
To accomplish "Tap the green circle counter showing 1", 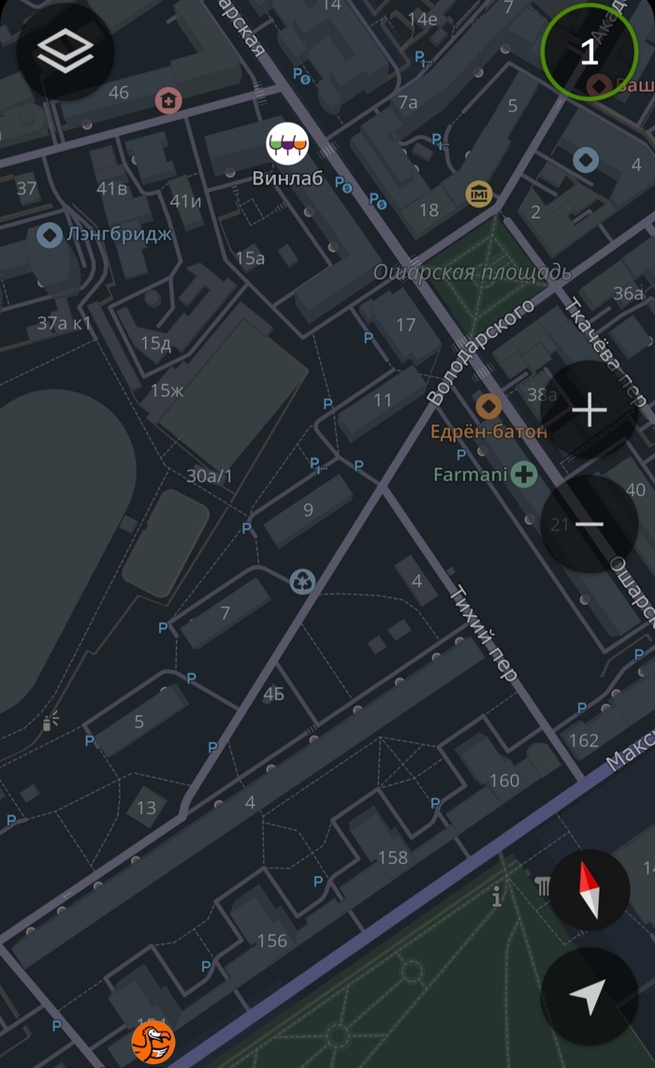I will pyautogui.click(x=589, y=51).
